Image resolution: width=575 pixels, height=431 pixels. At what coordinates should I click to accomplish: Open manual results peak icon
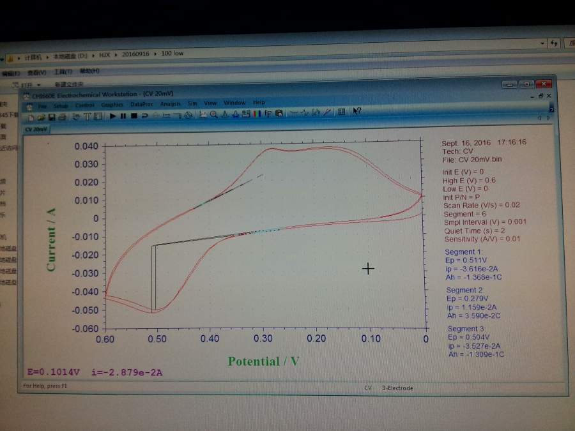[225, 114]
